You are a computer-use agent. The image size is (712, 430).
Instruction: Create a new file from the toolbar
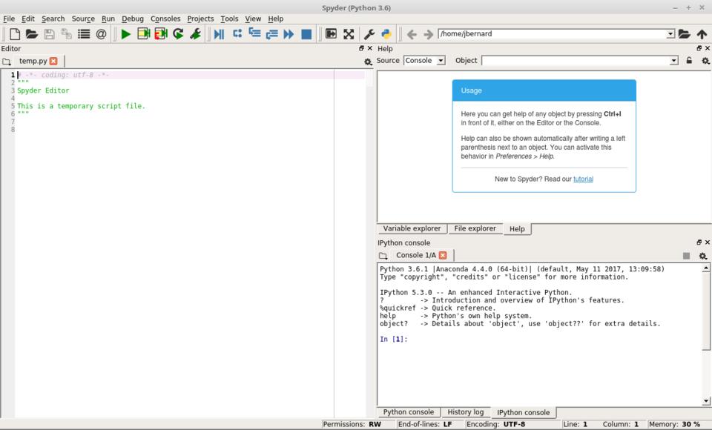(15, 34)
